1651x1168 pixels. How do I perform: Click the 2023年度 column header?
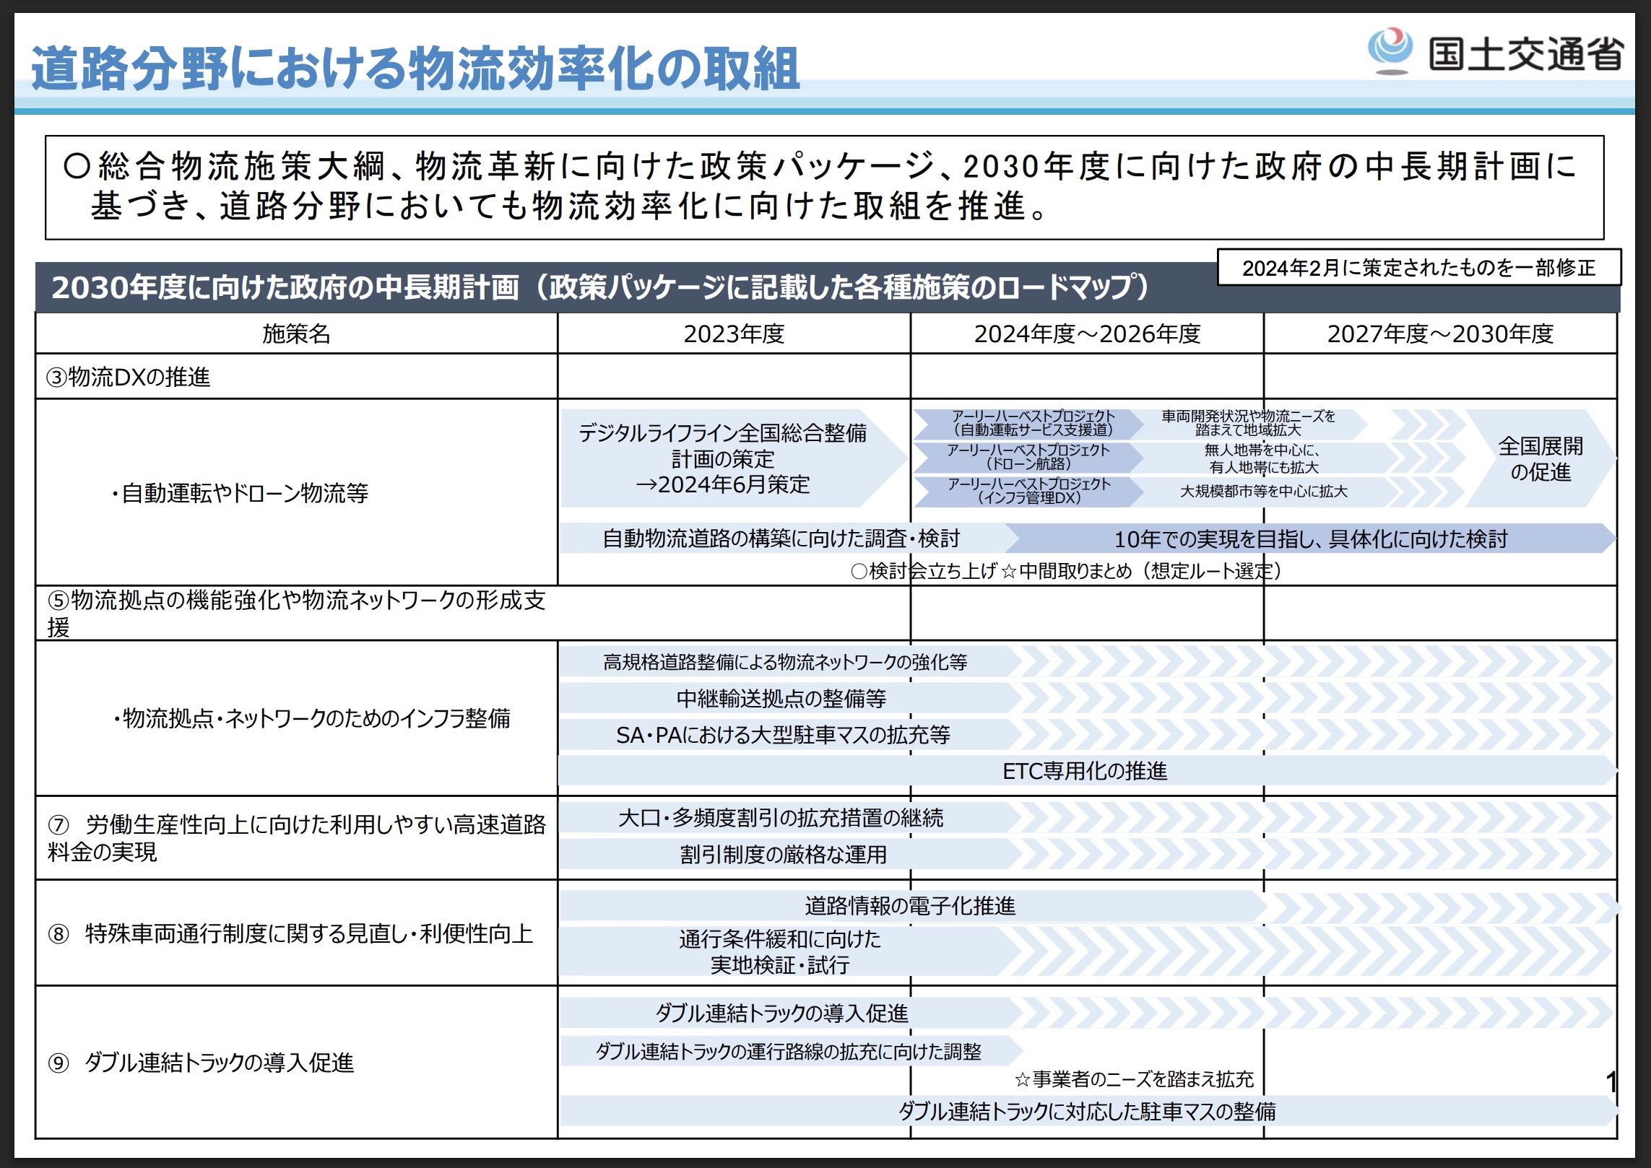[734, 334]
